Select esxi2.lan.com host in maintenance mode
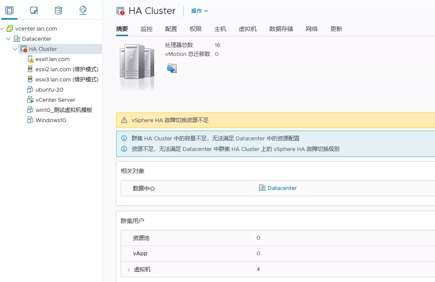 pos(66,70)
